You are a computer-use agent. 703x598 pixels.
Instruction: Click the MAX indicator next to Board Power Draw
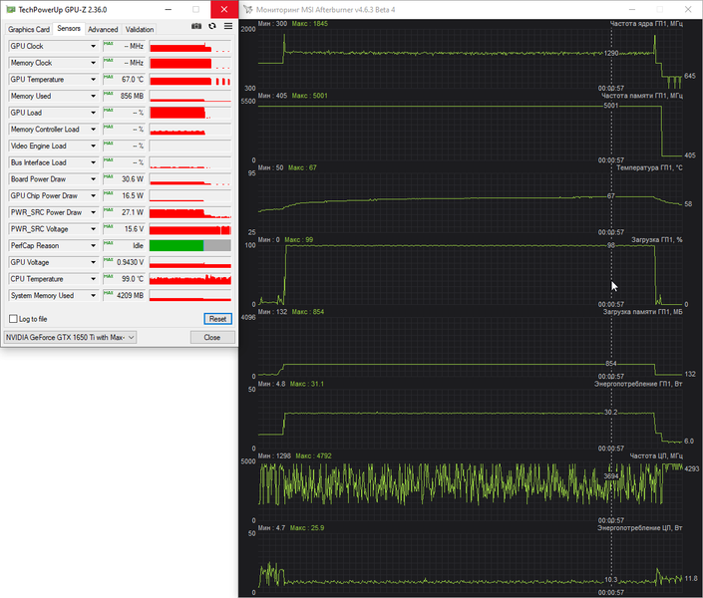108,177
